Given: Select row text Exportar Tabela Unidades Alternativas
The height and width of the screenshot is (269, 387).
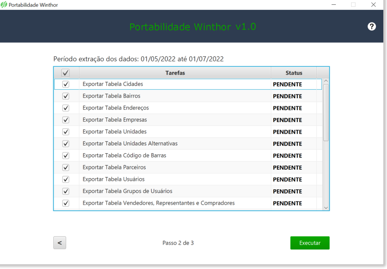Looking at the screenshot, I should (x=130, y=144).
